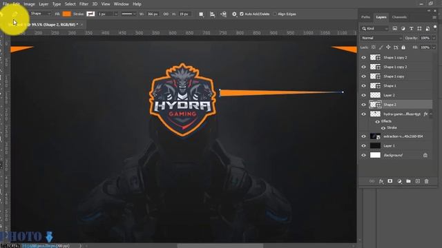Add a layer style via fx button
This screenshot has width=442, height=248.
381,181
